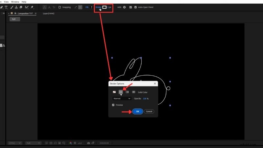
Task: Toggle the snap-to-features icon beside Snapping
Action: point(80,7)
